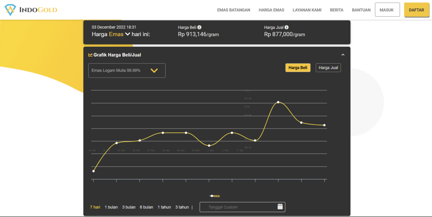Click the IndoGold diamond logo icon

(x=10, y=10)
